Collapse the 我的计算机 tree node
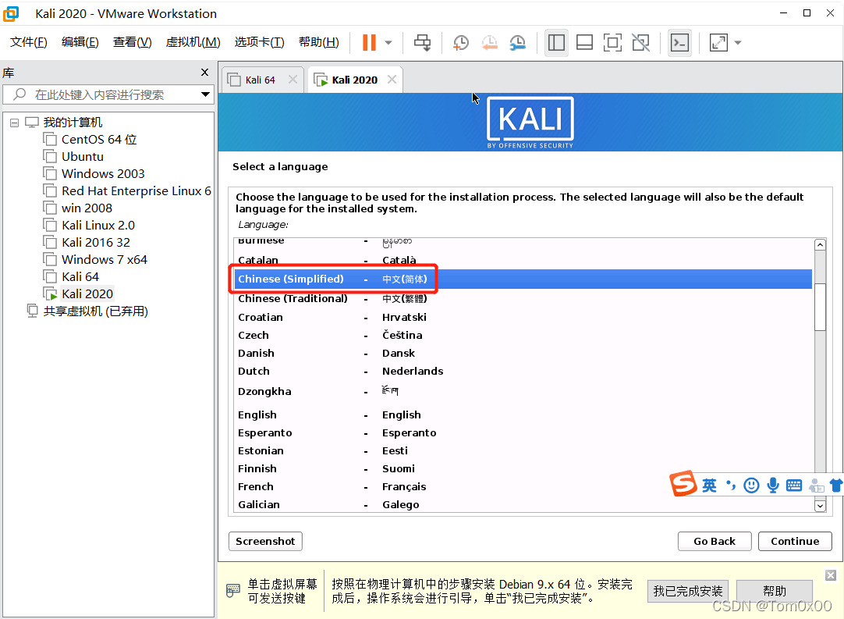The height and width of the screenshot is (619, 844). pos(15,123)
